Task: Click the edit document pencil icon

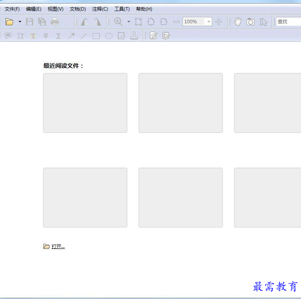Action: point(154,36)
